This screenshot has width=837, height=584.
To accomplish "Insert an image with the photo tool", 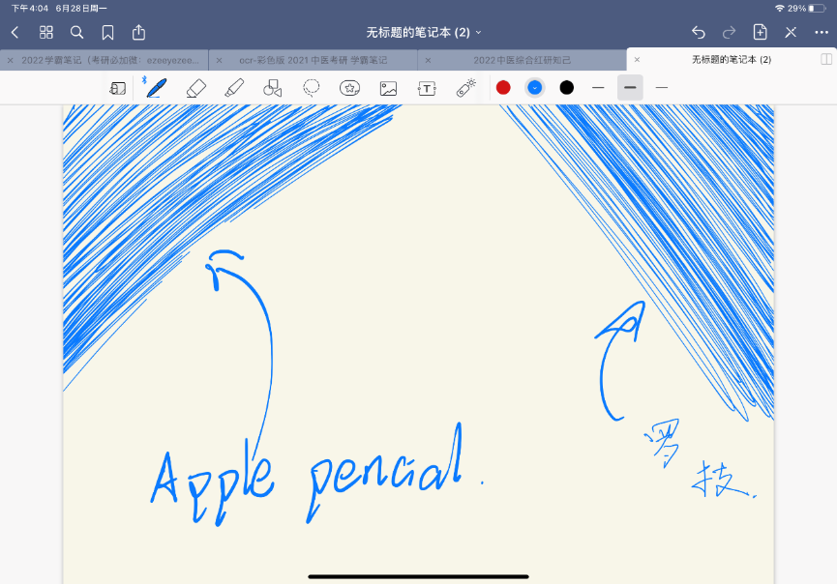I will click(388, 87).
